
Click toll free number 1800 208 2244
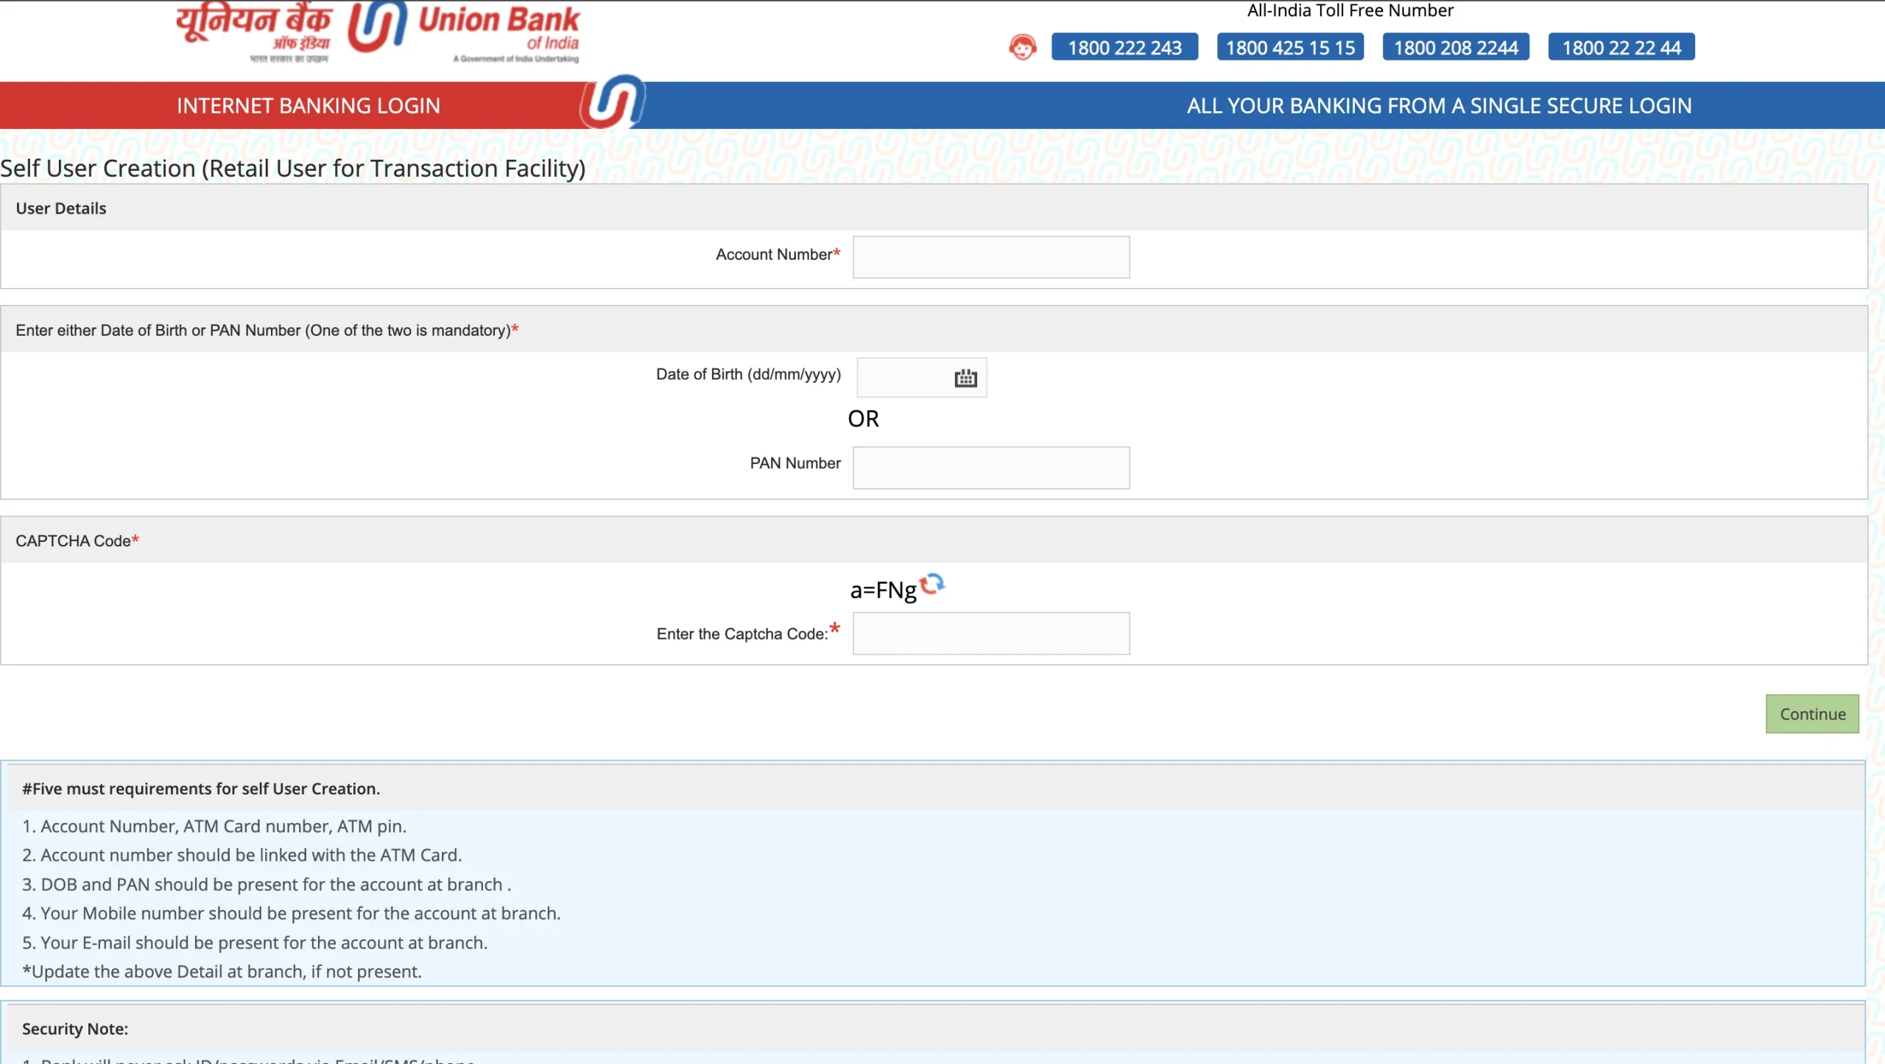point(1456,46)
